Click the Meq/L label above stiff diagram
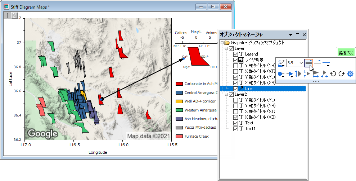356x181 pixels. click(x=196, y=32)
